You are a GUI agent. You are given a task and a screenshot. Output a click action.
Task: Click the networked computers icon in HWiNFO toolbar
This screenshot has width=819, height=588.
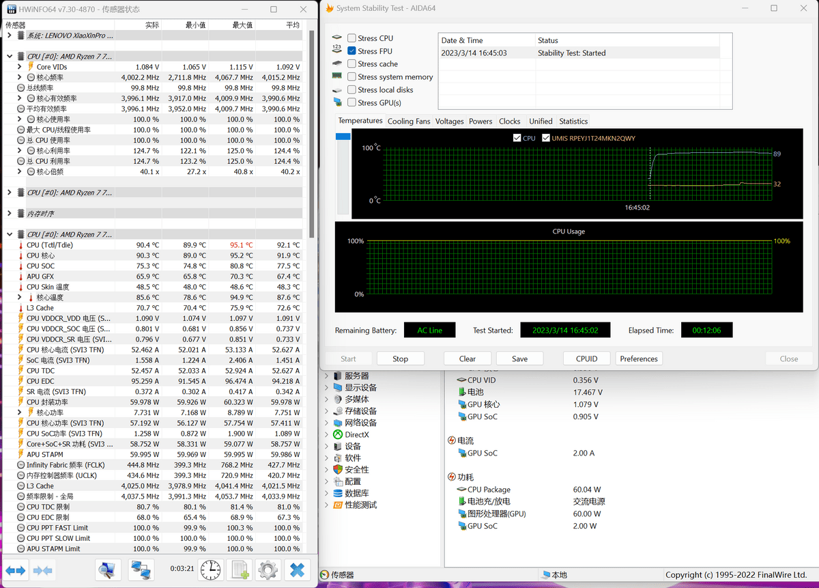point(141,570)
